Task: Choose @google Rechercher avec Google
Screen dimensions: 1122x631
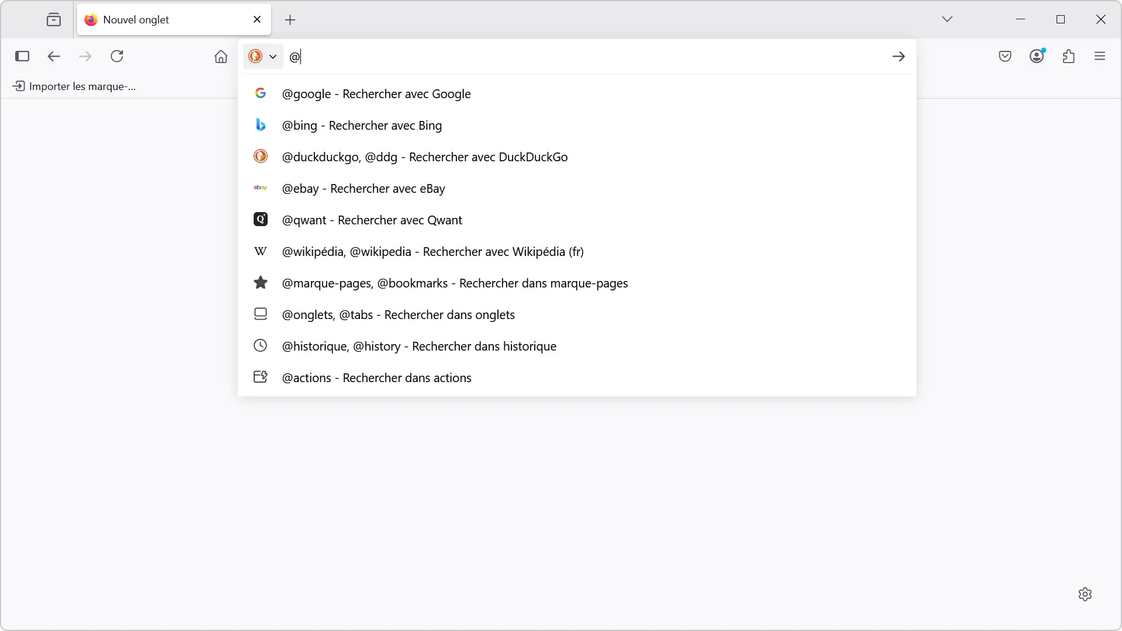Action: coord(577,93)
